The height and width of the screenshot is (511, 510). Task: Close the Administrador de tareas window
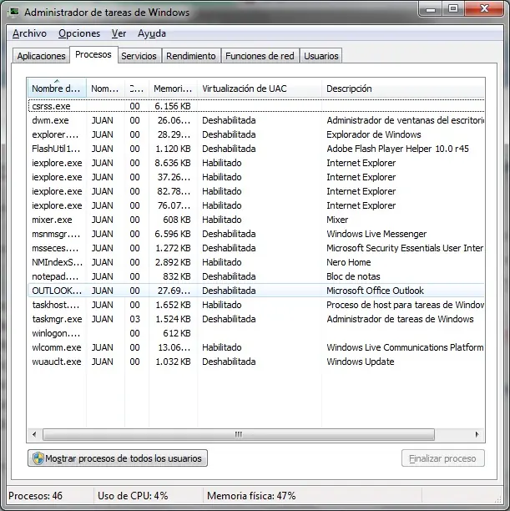(484, 9)
